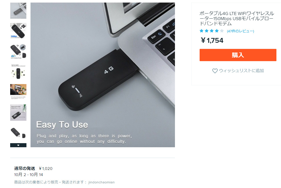Select the 150Mbps modem thumbnail
Screen dimensions: 281x188
18,31
